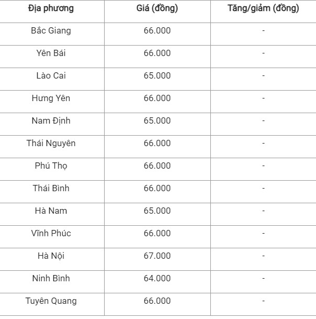Select the Yên Bái cell
Viewport: 316px width, 319px height.
point(51,53)
